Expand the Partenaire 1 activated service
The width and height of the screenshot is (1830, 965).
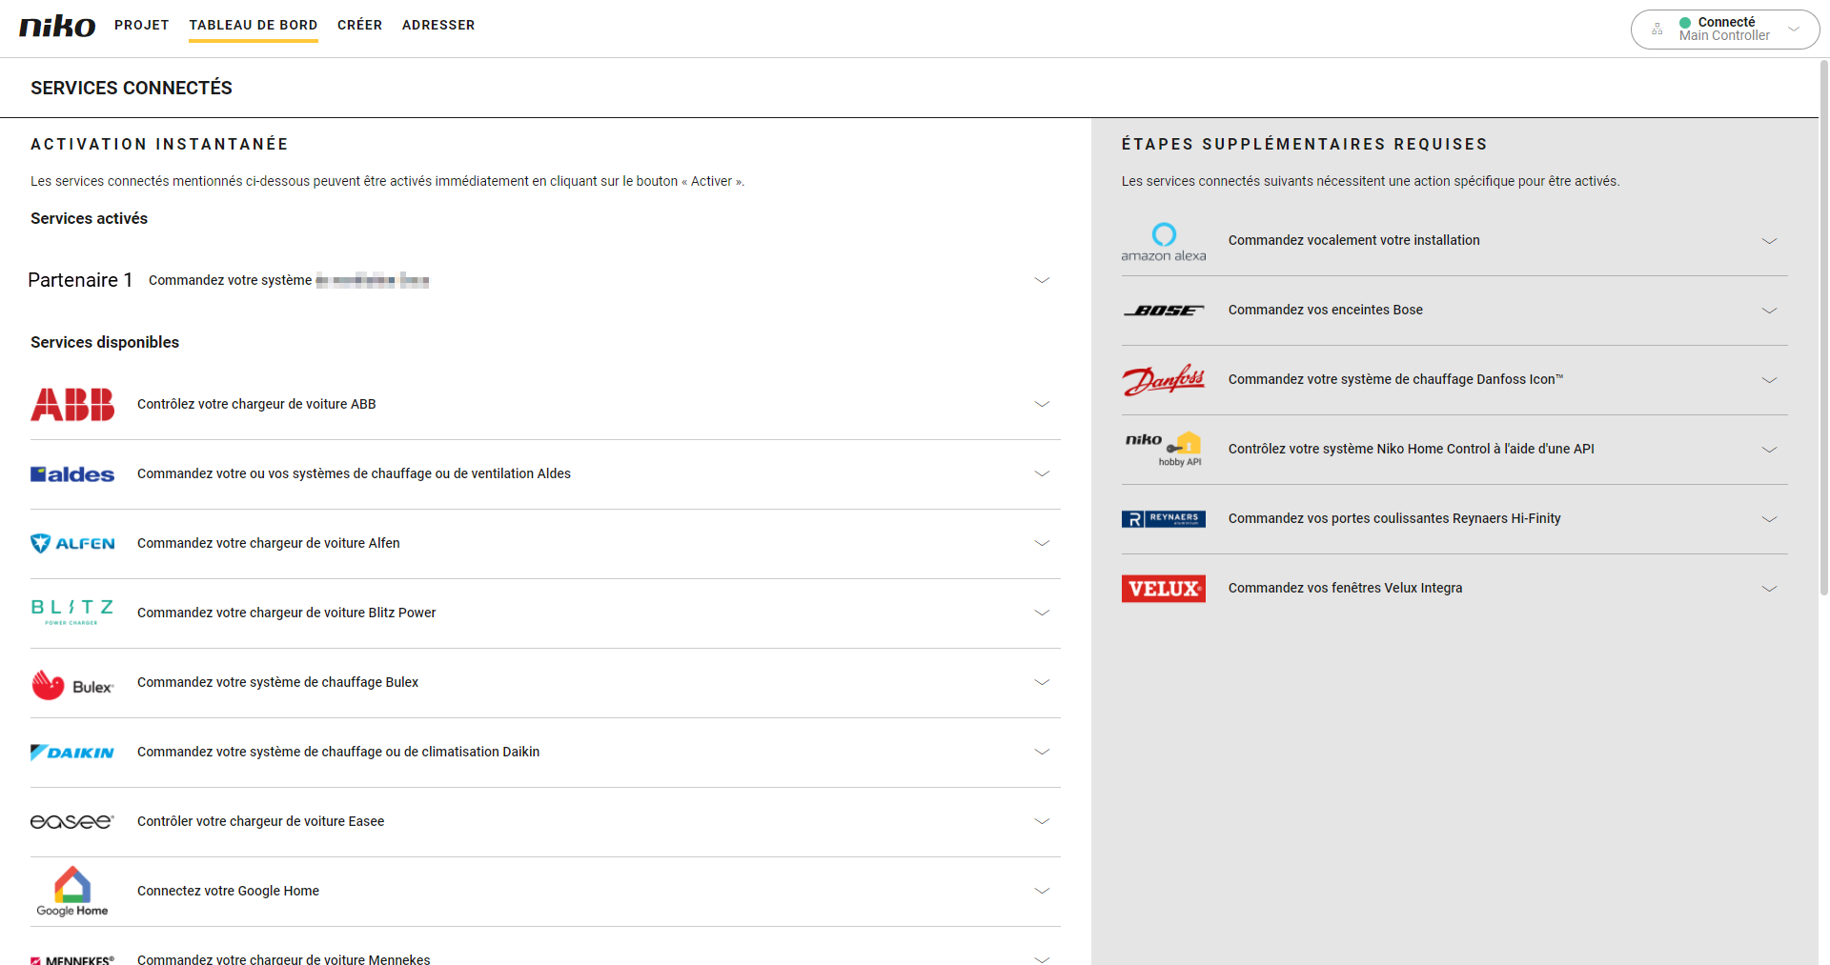pos(1042,280)
